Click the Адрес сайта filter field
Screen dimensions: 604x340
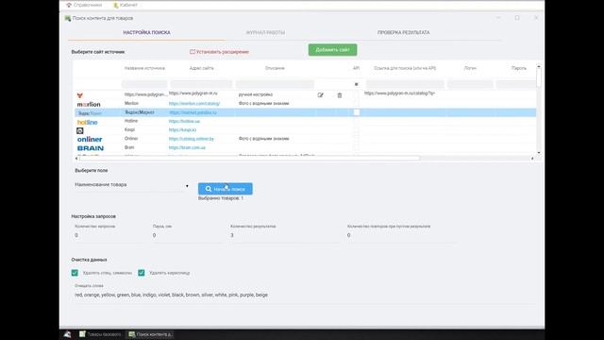(x=201, y=84)
